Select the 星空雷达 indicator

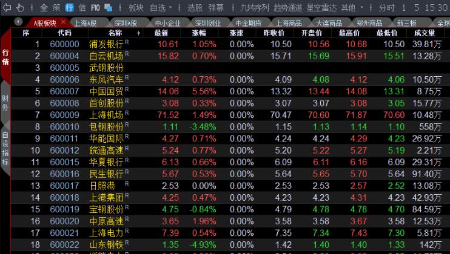click(321, 7)
